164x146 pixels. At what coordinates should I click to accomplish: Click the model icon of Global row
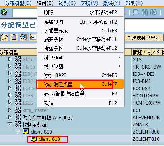pos(18,59)
